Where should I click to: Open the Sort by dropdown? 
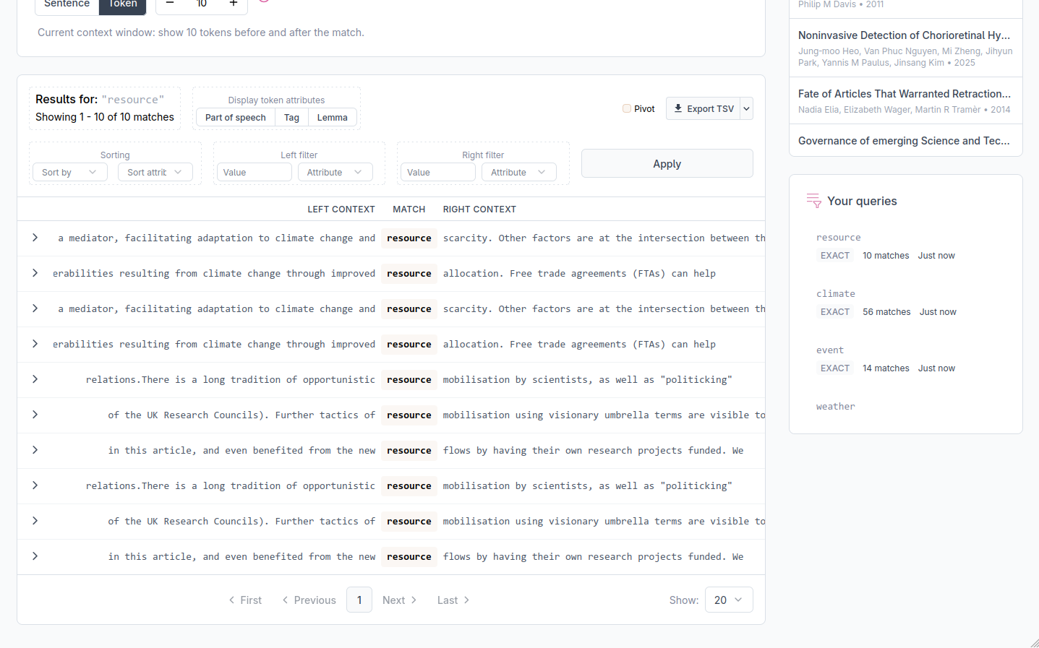[x=69, y=173]
